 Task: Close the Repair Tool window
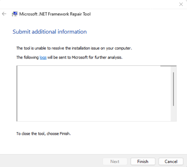(x=181, y=4)
